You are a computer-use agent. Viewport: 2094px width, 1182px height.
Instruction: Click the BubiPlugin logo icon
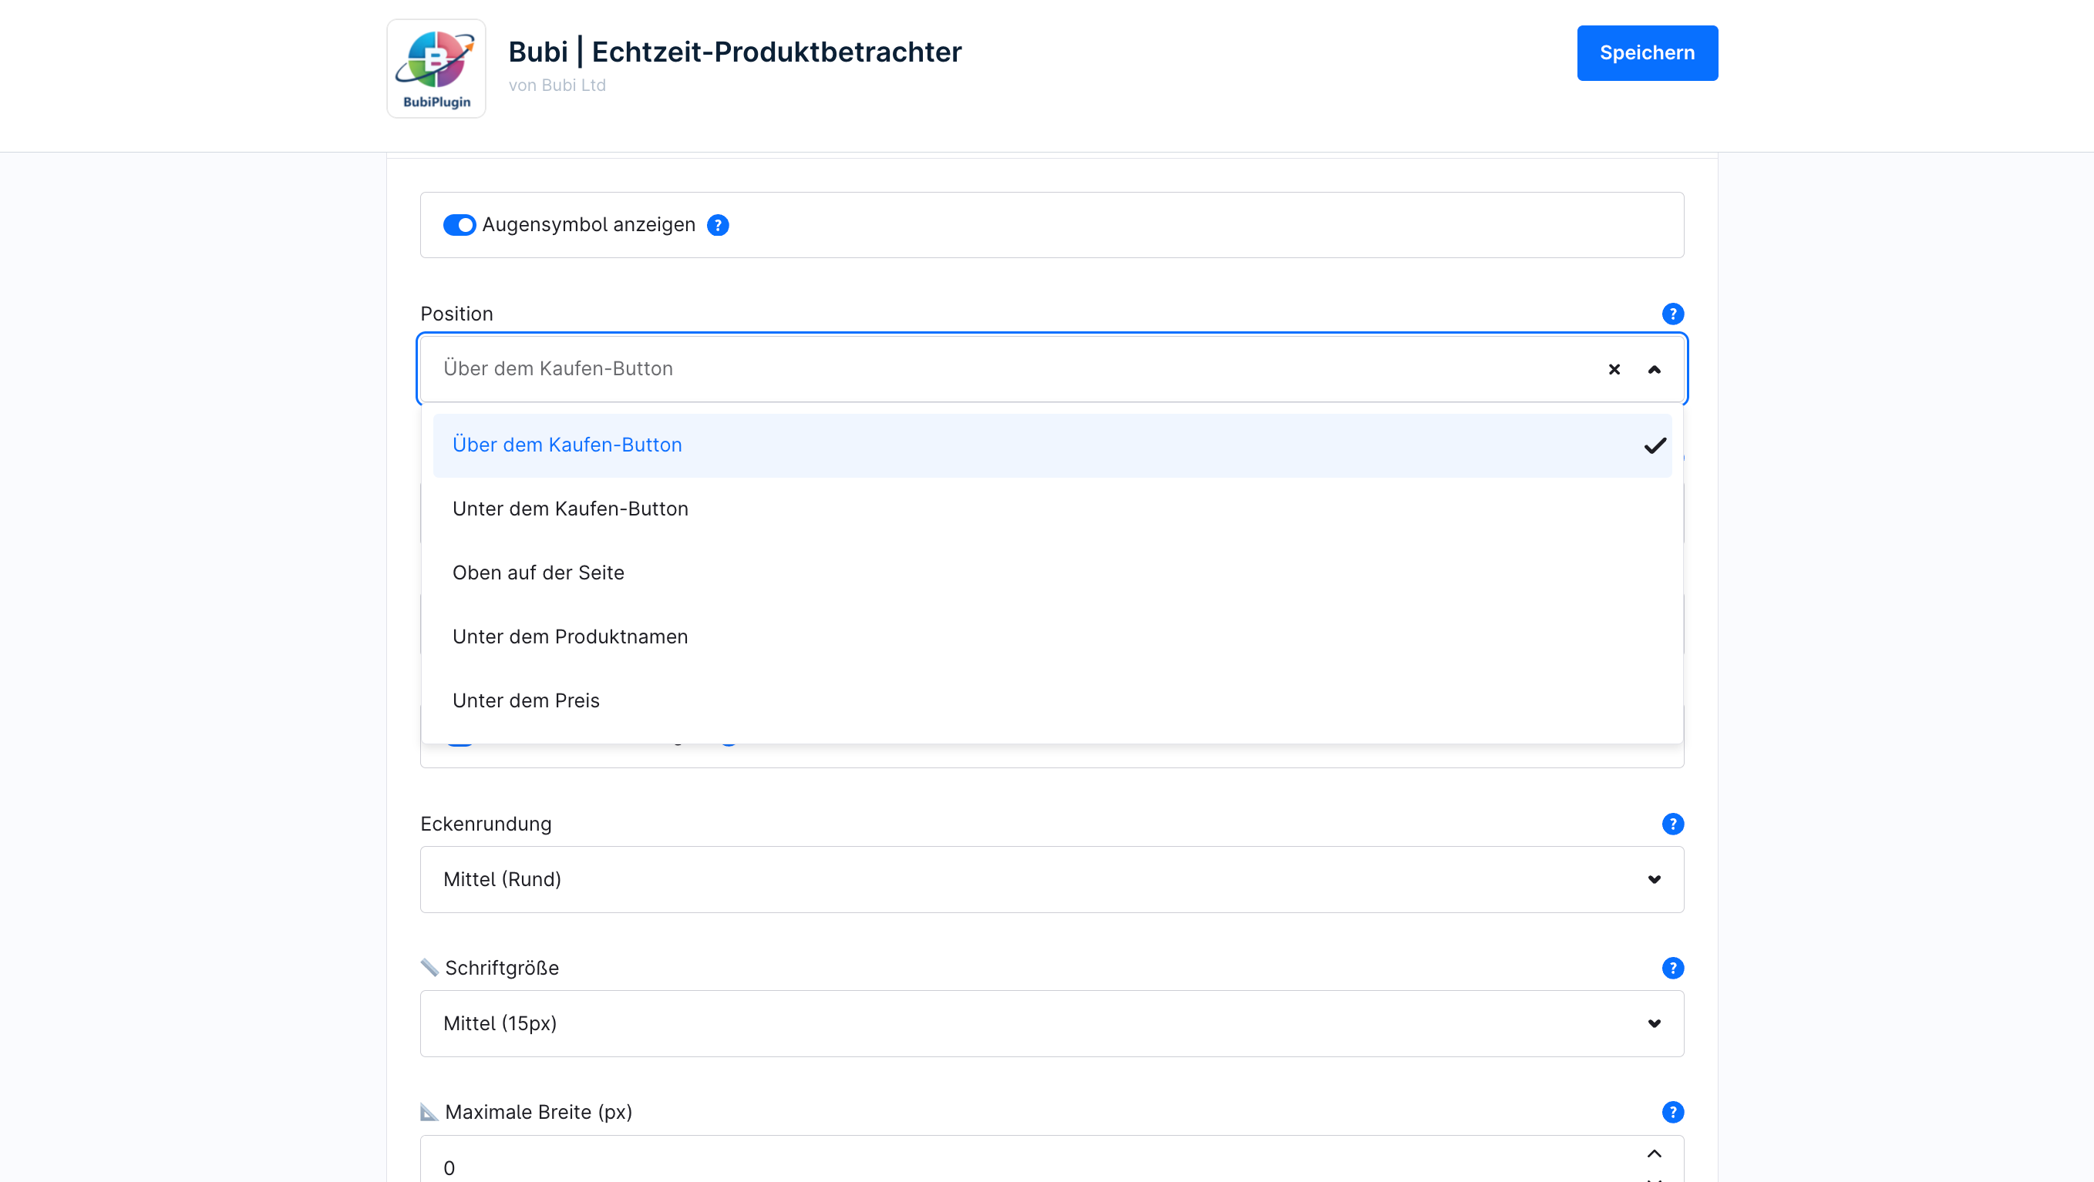[436, 69]
